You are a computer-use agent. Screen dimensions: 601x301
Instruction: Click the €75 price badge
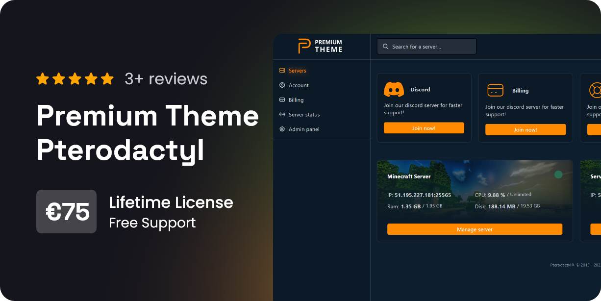pos(67,211)
